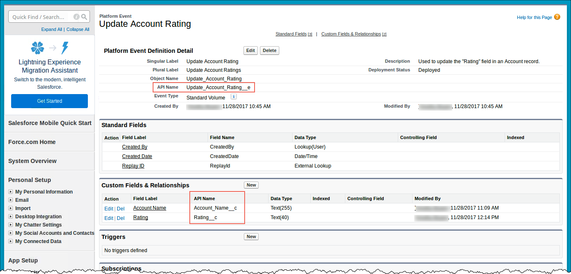Open the Replay ID field link

(133, 166)
